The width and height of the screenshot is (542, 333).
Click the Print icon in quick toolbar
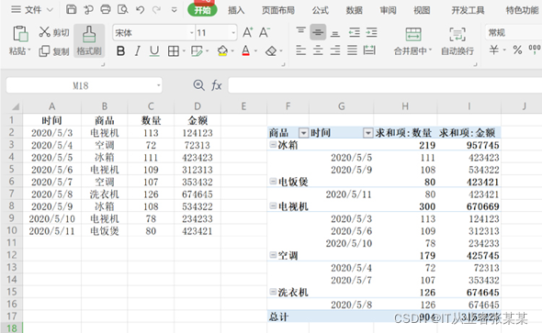coord(106,9)
